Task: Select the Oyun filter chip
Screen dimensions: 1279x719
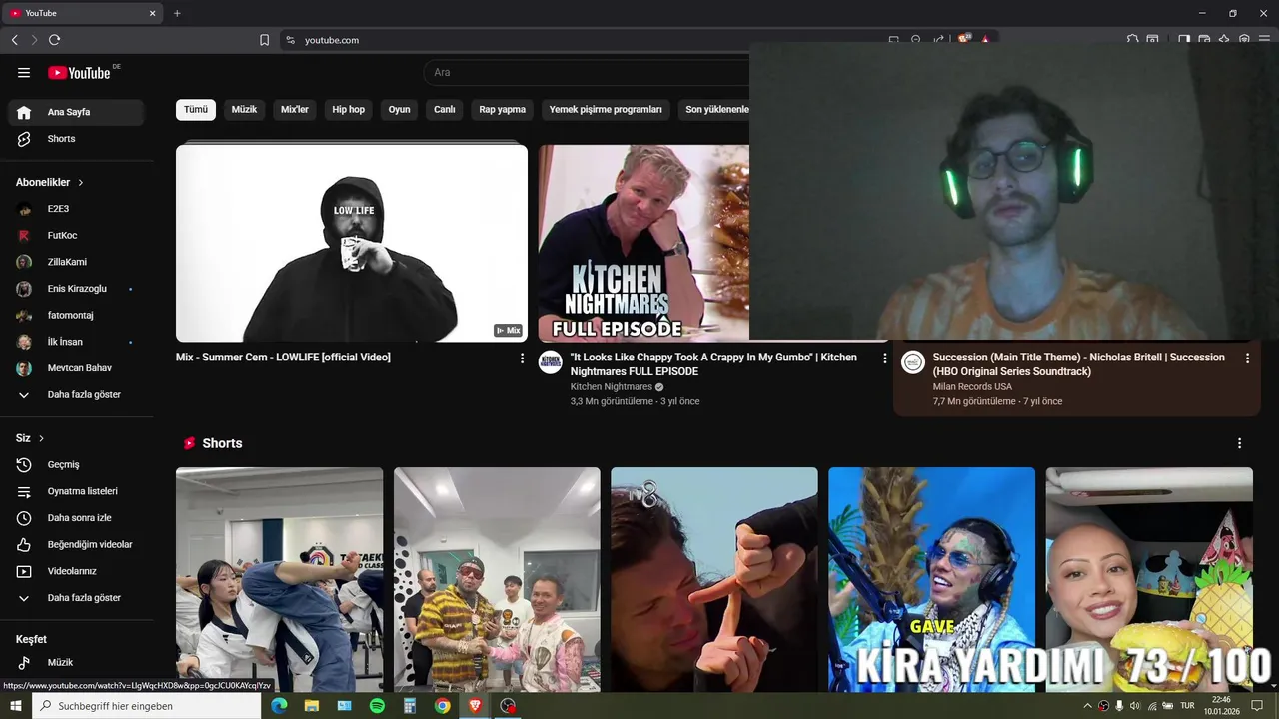Action: click(x=400, y=110)
